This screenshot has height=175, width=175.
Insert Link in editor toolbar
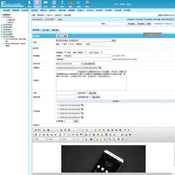[x=73, y=135]
